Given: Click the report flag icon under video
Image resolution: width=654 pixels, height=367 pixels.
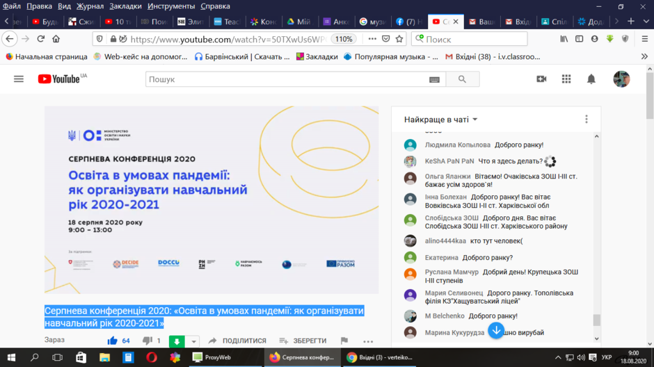Looking at the screenshot, I should 344,341.
